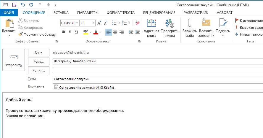263x138 pixels.
Task: Clear all formatting with the eraser icon
Action: tap(137, 23)
